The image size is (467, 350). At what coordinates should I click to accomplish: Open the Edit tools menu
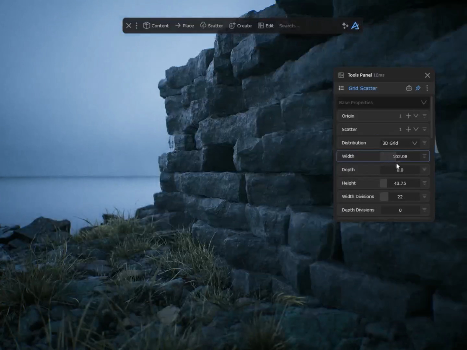tap(266, 26)
